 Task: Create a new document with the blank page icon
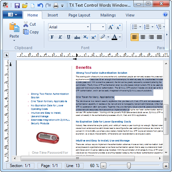(33, 6)
